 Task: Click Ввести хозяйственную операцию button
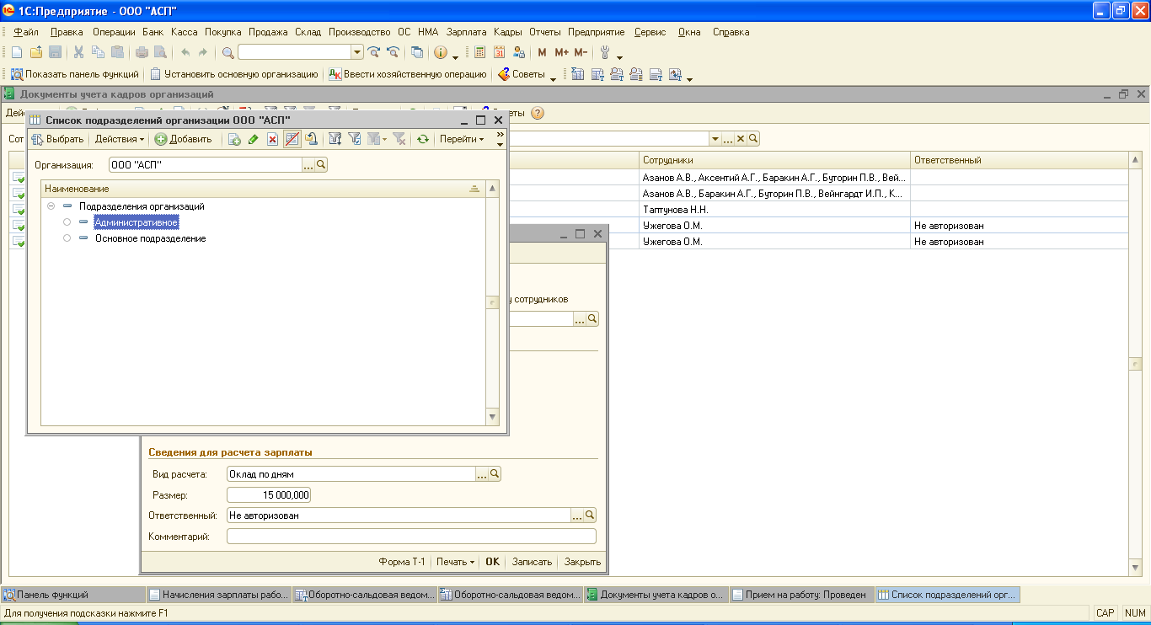(408, 74)
